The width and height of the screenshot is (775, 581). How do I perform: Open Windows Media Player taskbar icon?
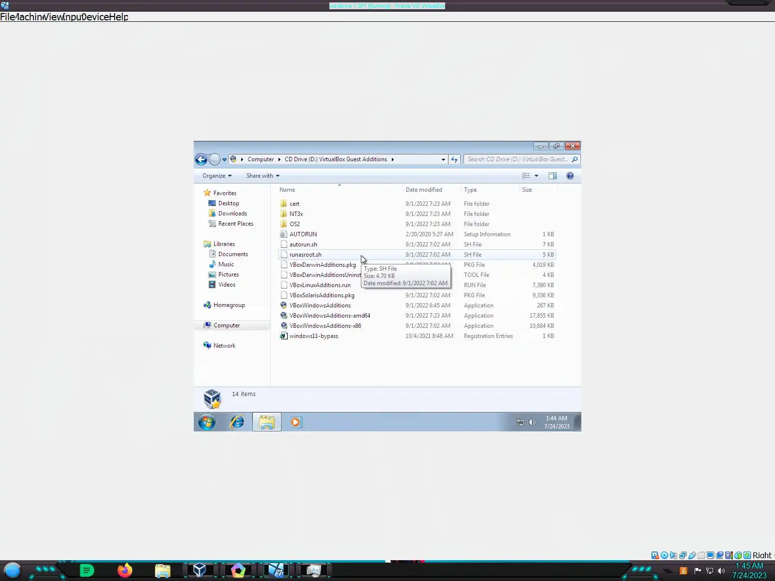click(x=295, y=422)
